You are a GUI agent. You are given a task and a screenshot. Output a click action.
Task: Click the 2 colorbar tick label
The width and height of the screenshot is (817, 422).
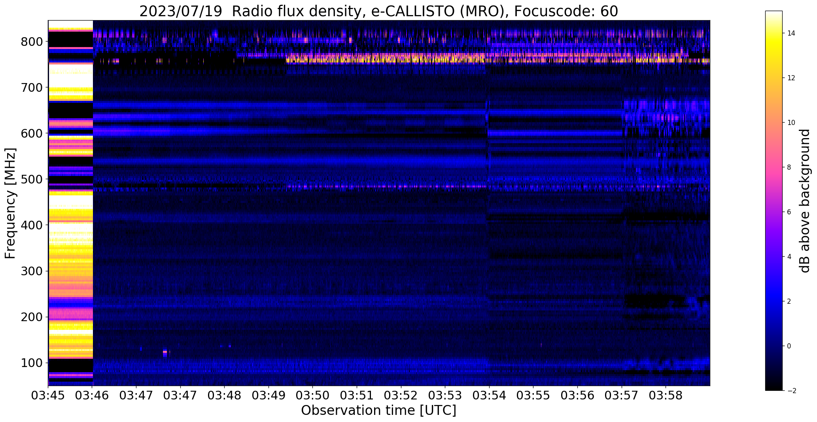coord(789,301)
